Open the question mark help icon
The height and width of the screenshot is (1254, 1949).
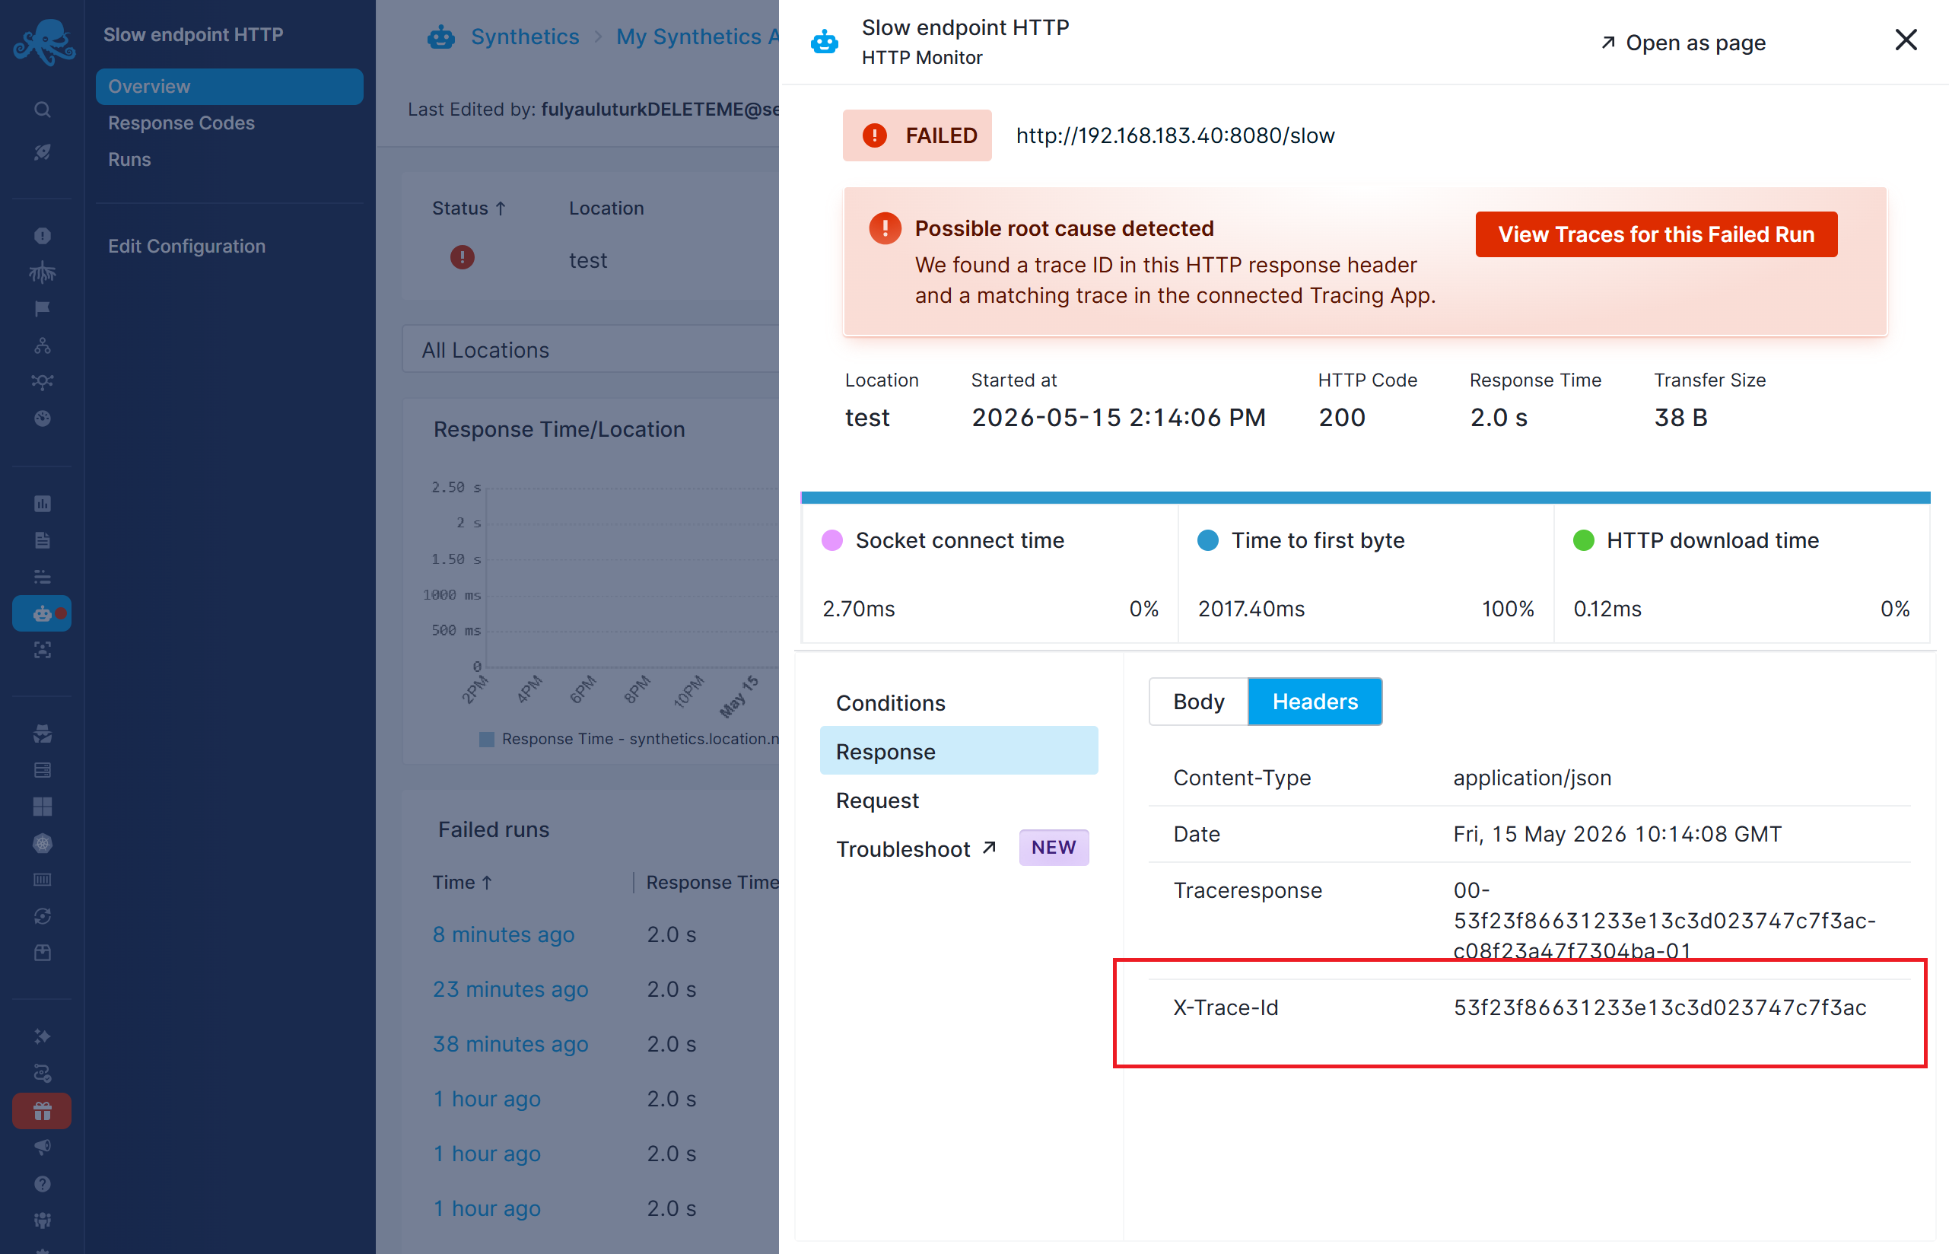[43, 1183]
